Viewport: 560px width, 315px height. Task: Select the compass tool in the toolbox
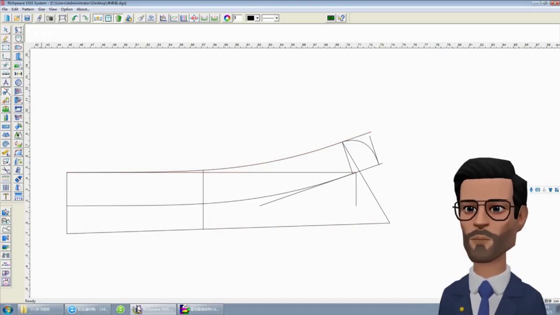(6, 82)
